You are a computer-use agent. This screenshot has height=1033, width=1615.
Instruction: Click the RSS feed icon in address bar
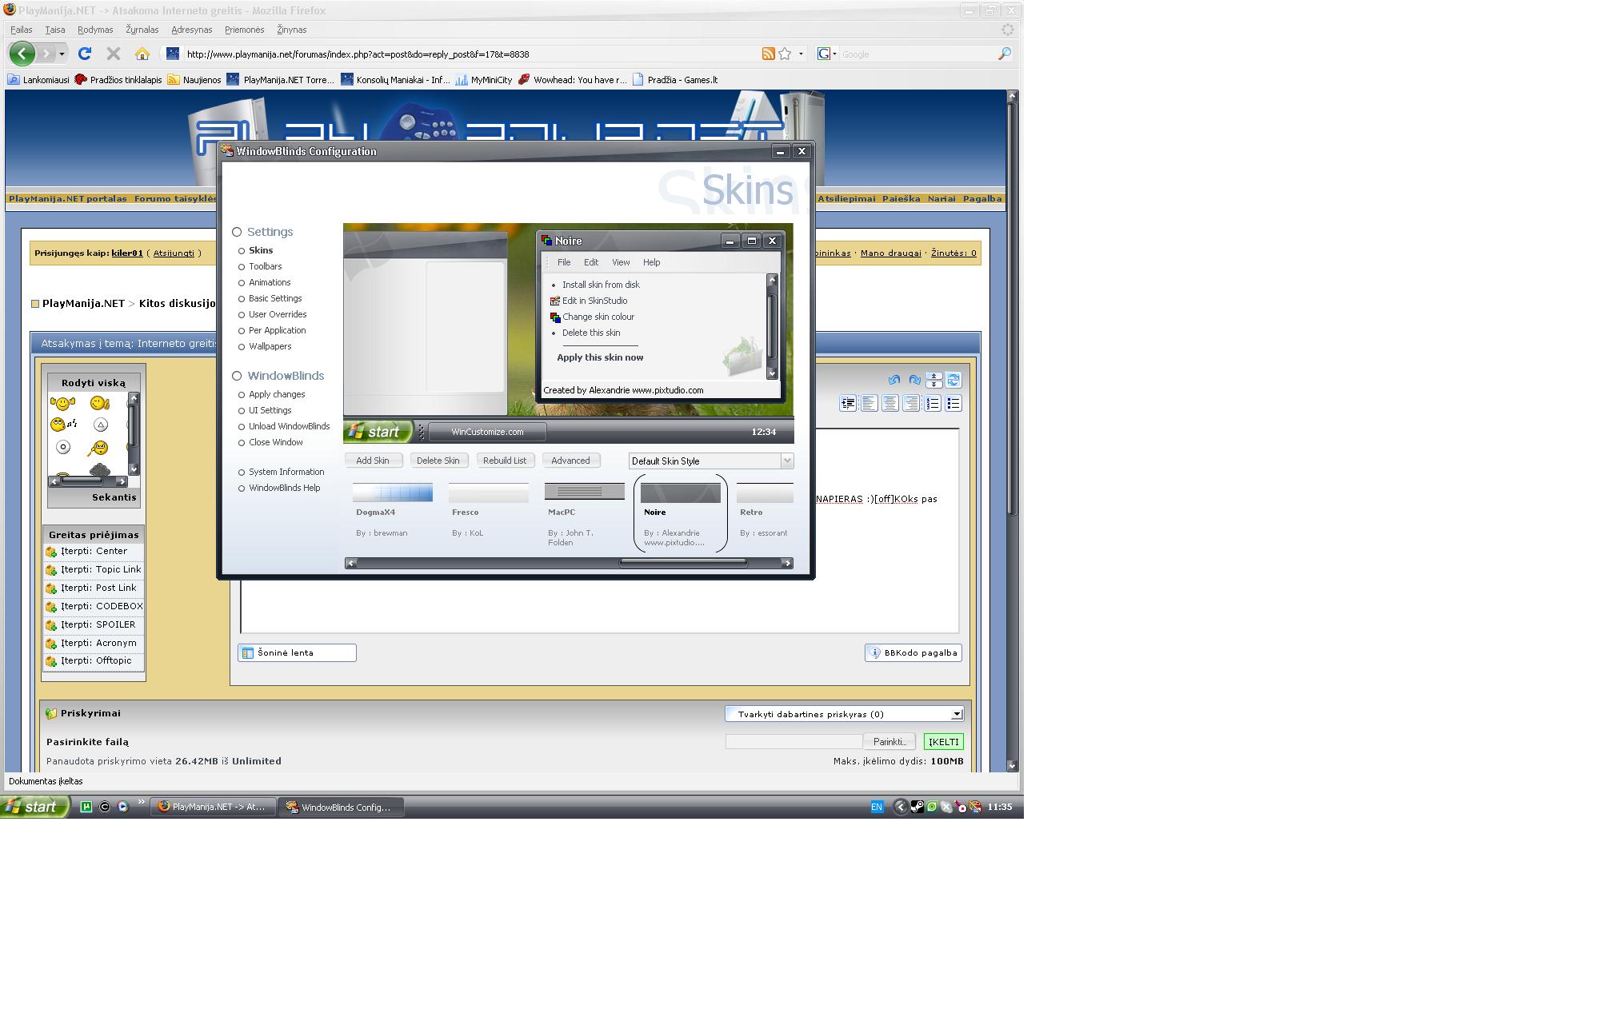tap(768, 54)
